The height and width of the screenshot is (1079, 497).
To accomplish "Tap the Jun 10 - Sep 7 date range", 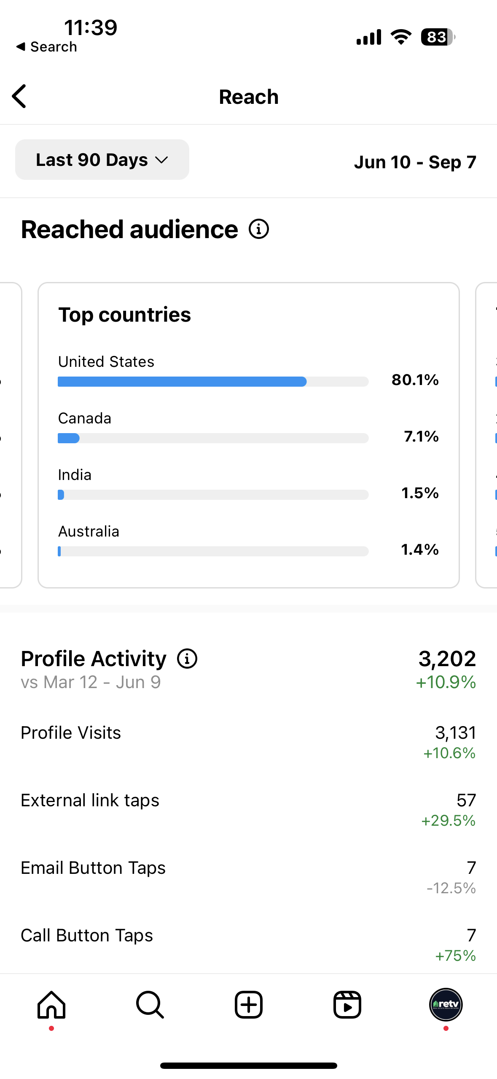I will pos(415,162).
